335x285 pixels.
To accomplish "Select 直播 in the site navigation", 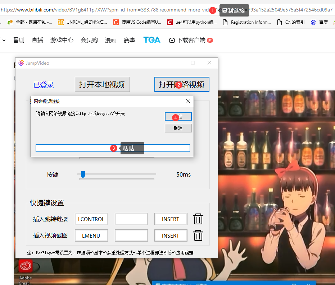I will [37, 40].
